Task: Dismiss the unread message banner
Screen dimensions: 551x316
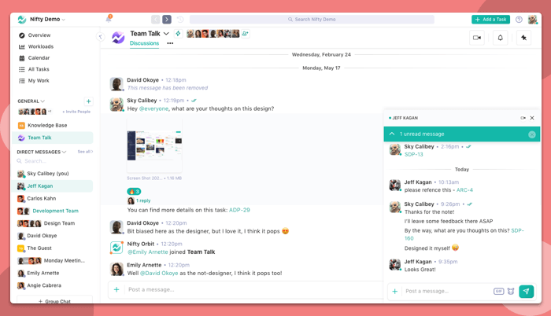Action: click(531, 134)
